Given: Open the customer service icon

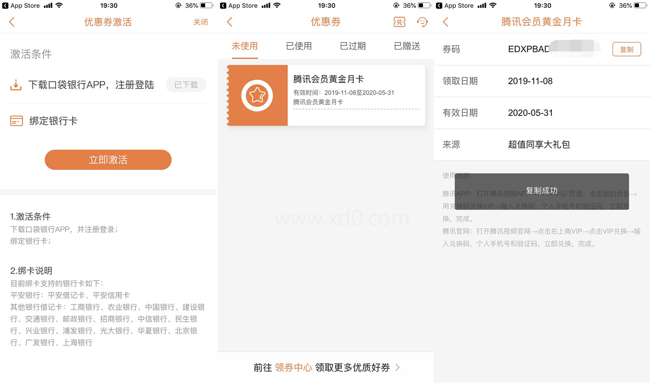Looking at the screenshot, I should point(423,22).
